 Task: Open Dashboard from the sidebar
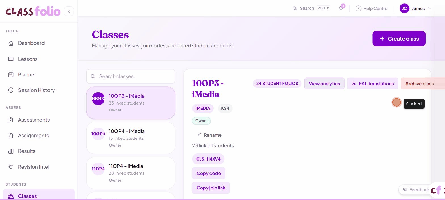pos(39,43)
